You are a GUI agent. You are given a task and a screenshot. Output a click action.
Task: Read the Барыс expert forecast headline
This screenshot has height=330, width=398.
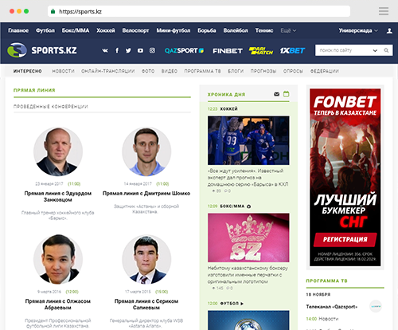248,177
